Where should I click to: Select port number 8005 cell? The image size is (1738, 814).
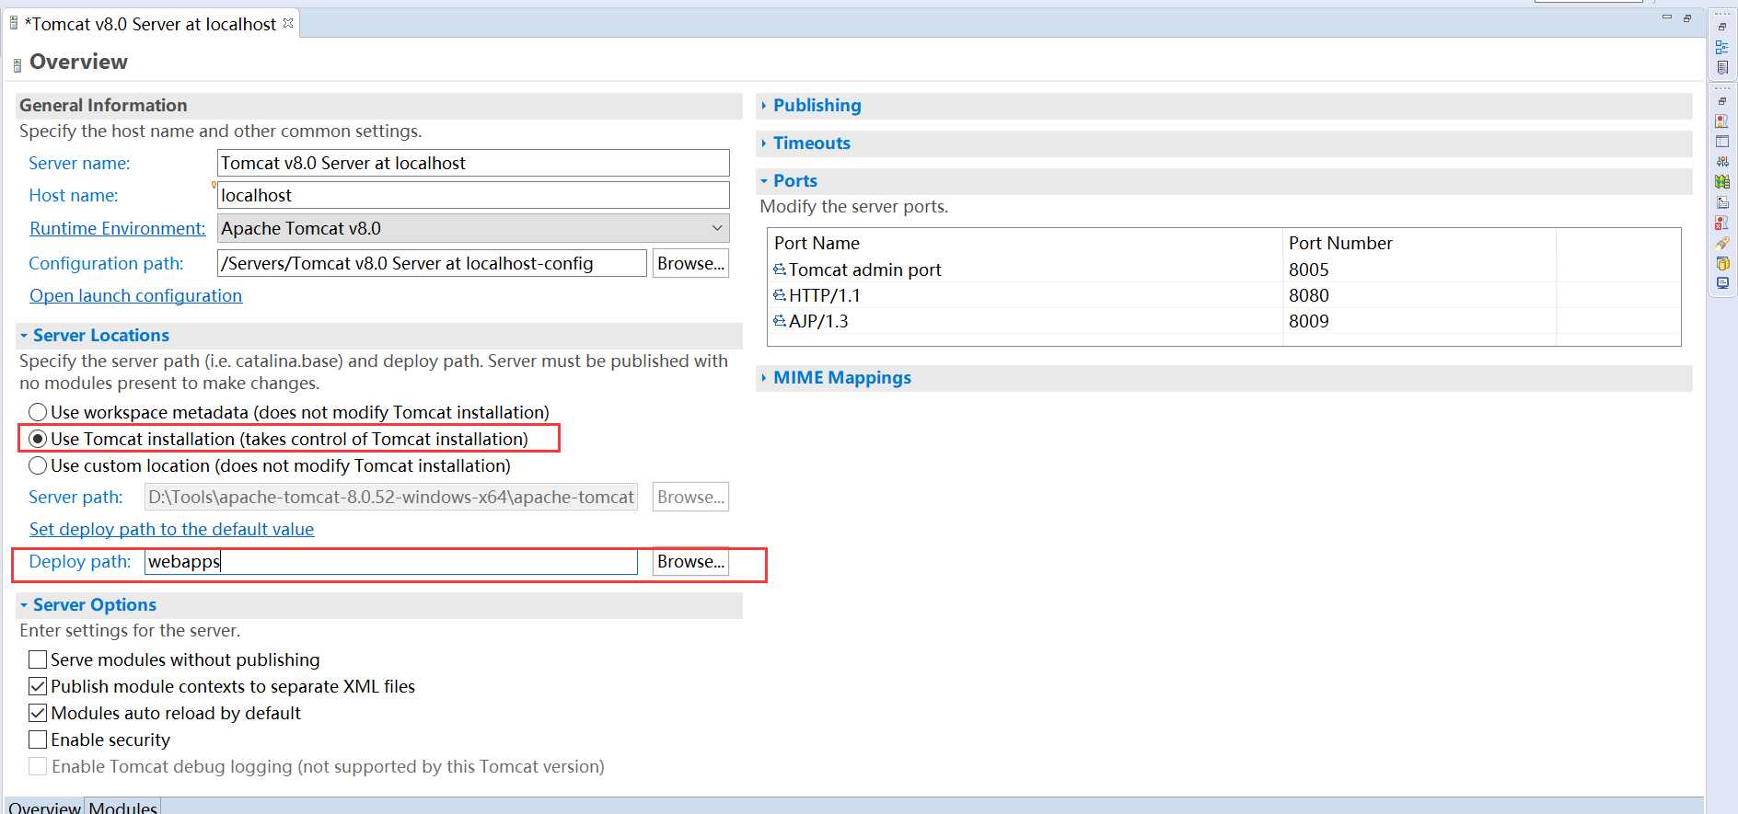[x=1309, y=269]
